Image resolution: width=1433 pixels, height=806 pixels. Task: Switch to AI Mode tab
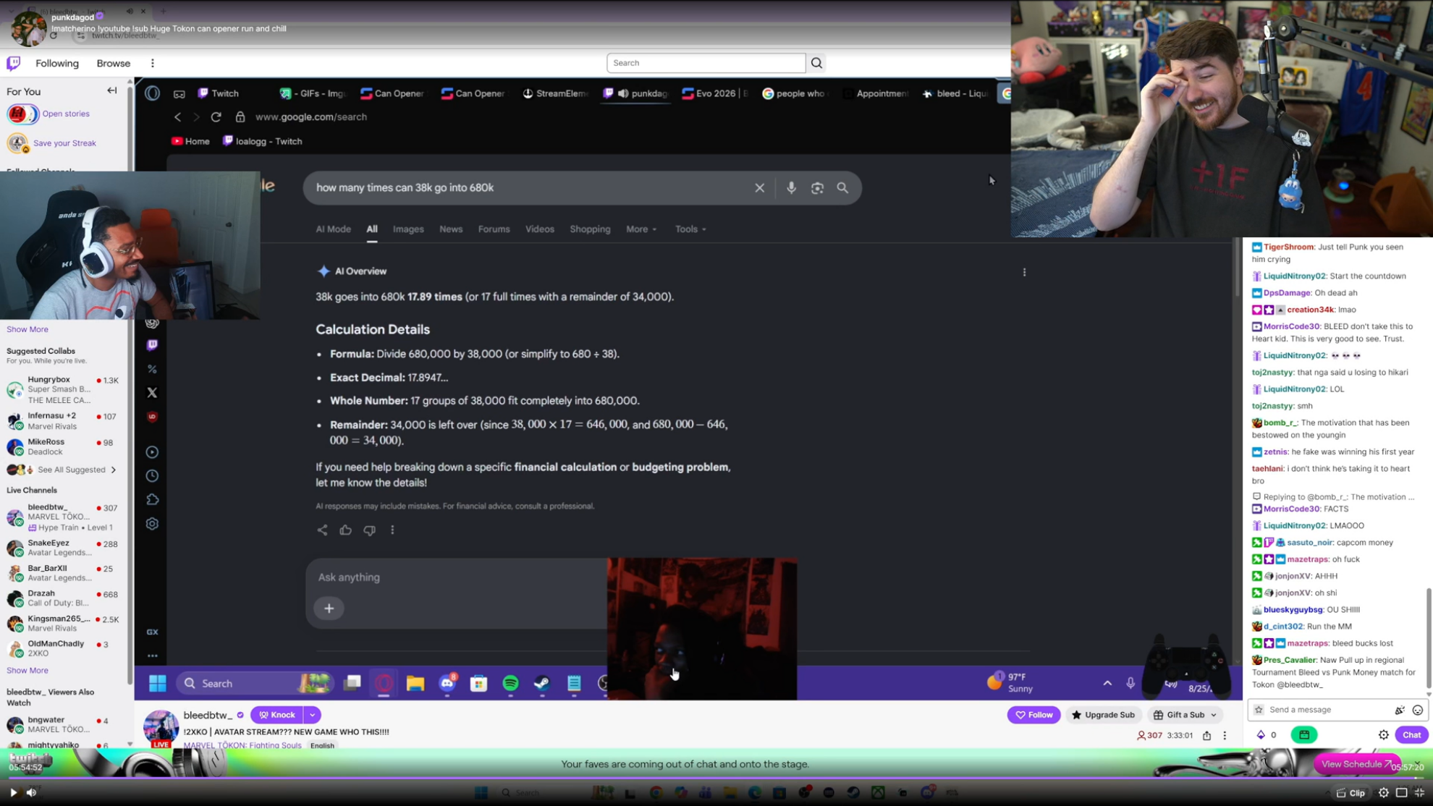(x=333, y=229)
